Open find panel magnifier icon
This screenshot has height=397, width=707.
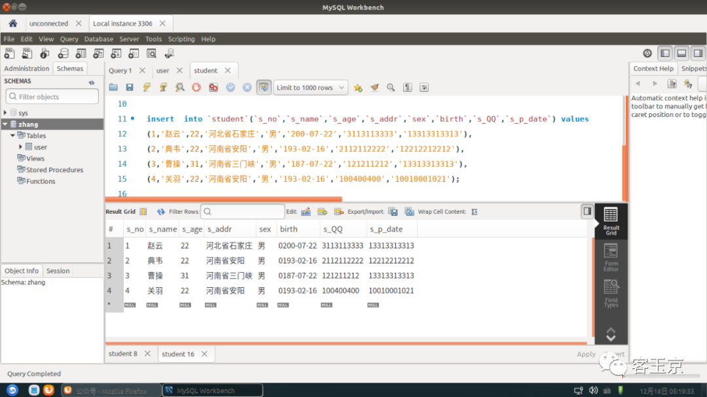[x=391, y=88]
